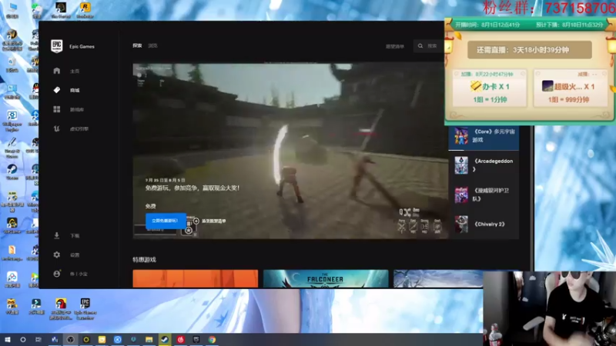Switch to the 探索 tab

pyautogui.click(x=137, y=45)
